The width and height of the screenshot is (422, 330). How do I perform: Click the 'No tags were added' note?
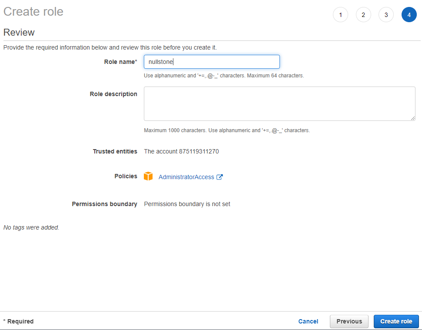[x=31, y=227]
